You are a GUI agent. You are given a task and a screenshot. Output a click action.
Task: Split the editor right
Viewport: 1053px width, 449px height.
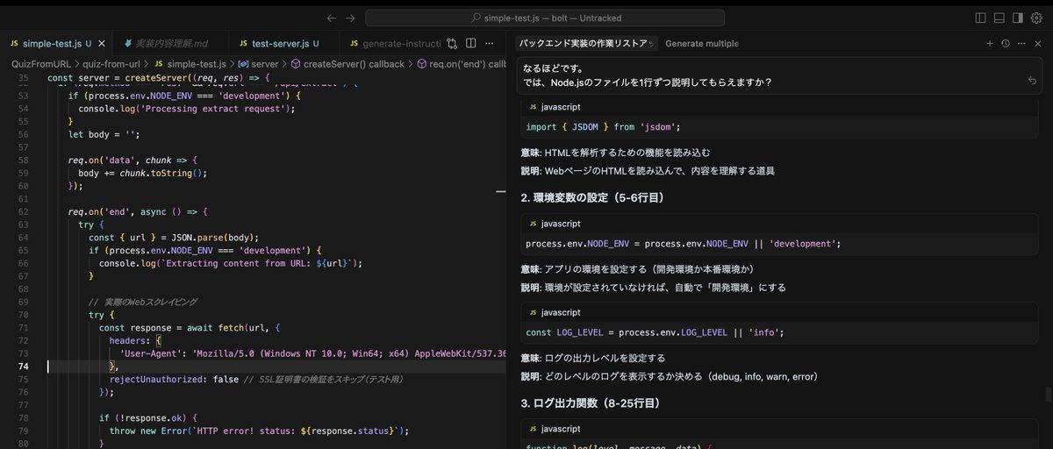(471, 43)
